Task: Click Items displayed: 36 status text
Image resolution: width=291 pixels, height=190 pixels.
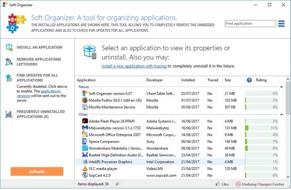Action: (x=93, y=184)
